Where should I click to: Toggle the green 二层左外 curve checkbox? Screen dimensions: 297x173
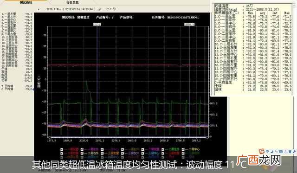coord(163,149)
